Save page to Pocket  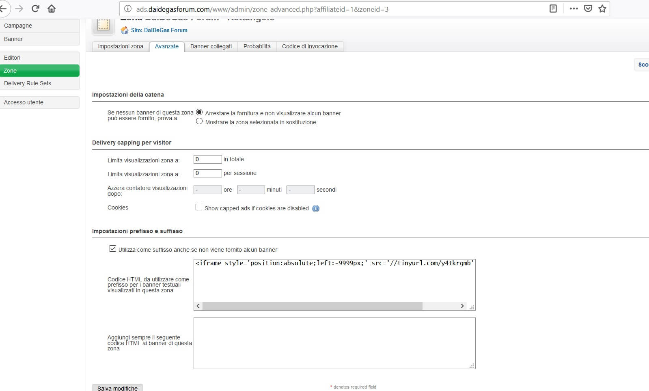(x=588, y=9)
